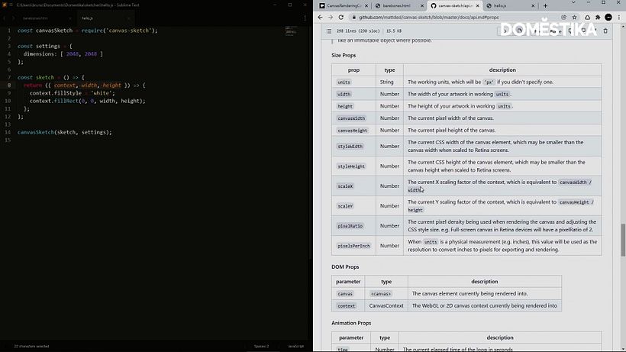Open the JavaScript syntax selector in status bar
The width and height of the screenshot is (626, 352).
click(296, 347)
